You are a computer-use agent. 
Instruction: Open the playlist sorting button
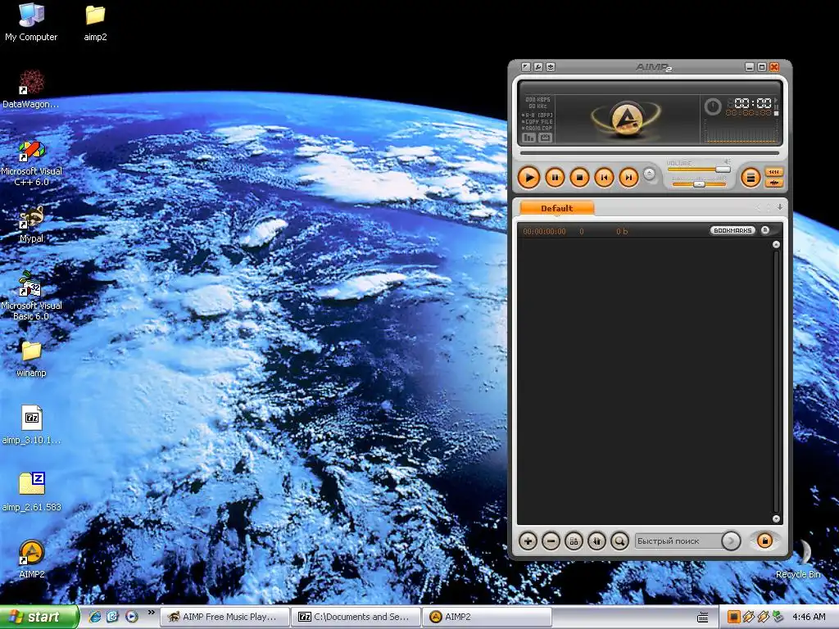point(596,541)
